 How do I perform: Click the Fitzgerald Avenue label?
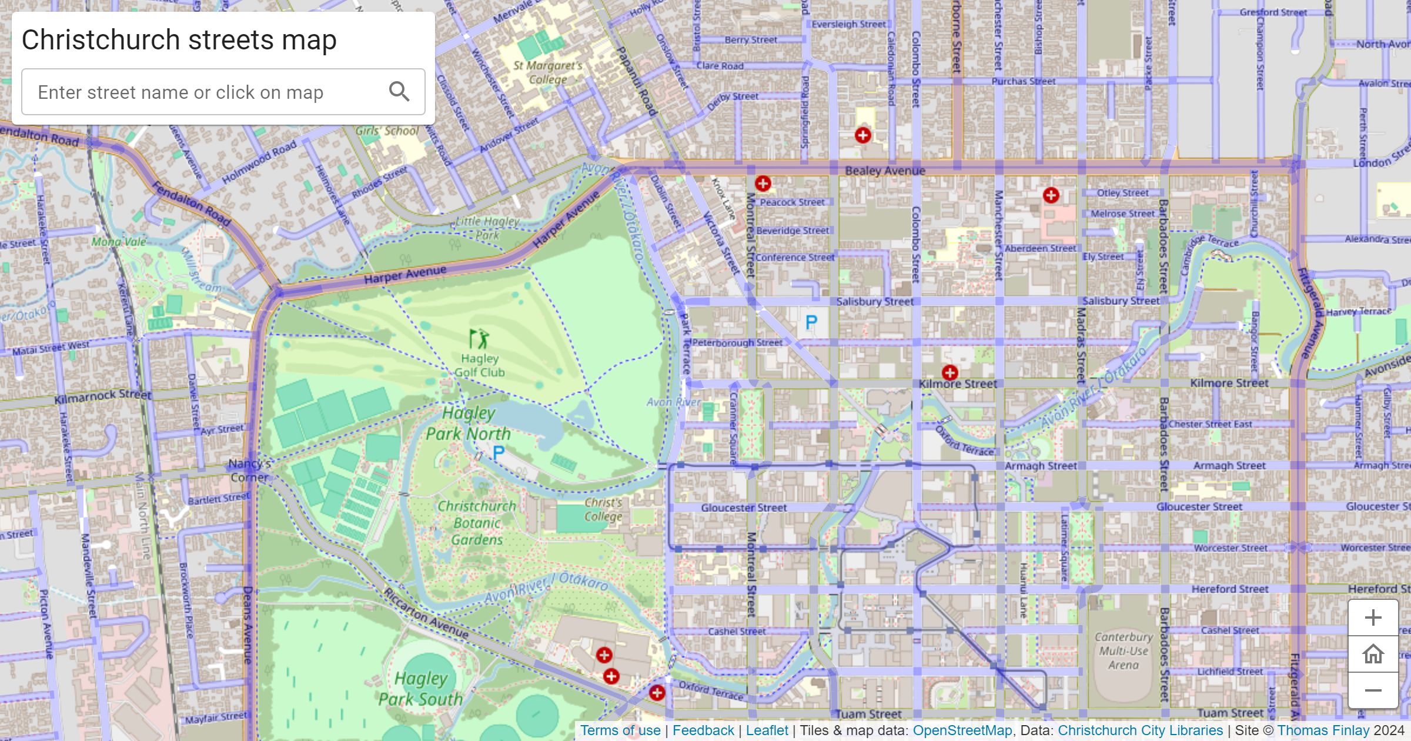point(1312,313)
